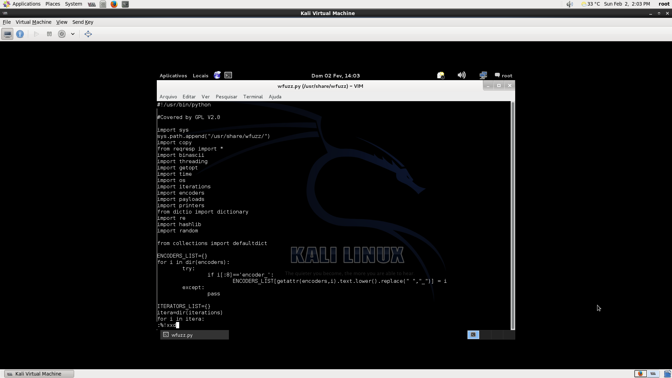The image size is (672, 378).
Task: Click the Run virtual machine play button
Action: point(36,34)
